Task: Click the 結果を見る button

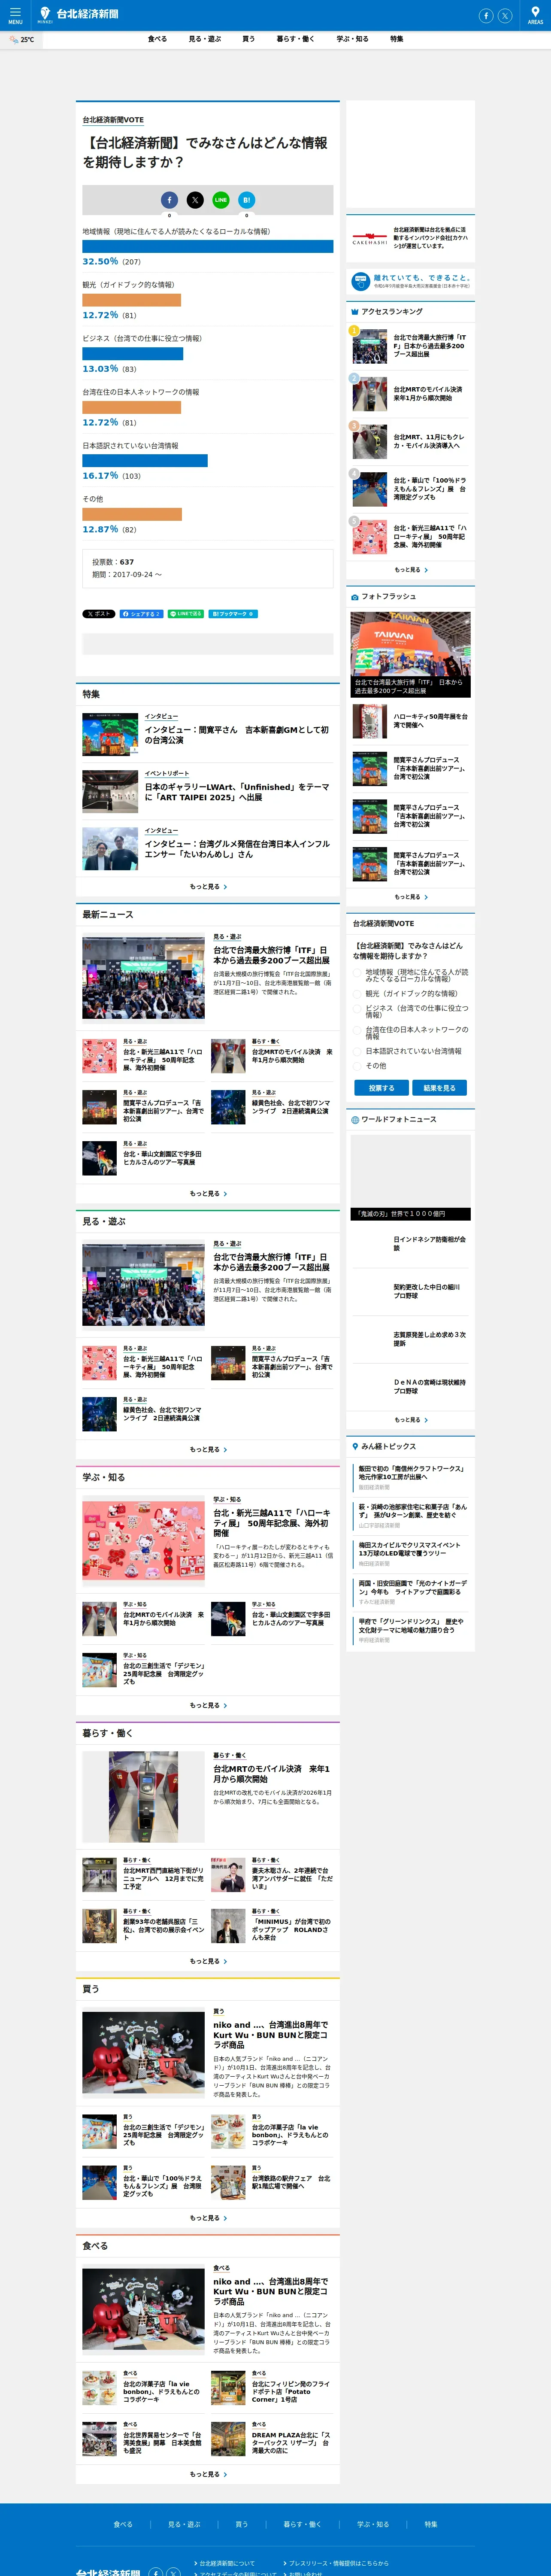Action: pos(439,1088)
